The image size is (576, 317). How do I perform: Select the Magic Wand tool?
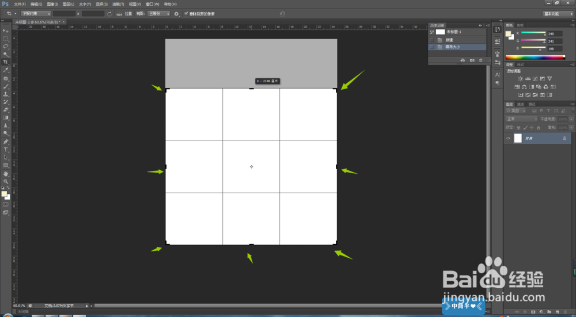[6, 54]
